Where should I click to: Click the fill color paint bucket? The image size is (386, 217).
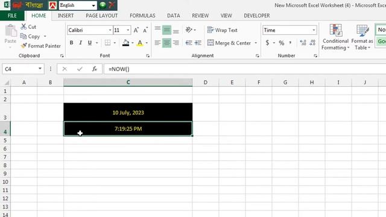126,43
